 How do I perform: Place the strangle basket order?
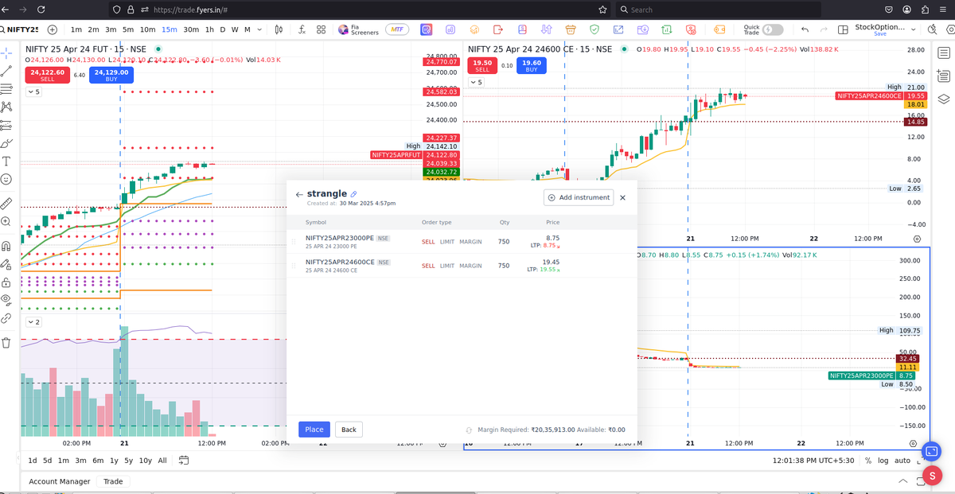click(314, 430)
